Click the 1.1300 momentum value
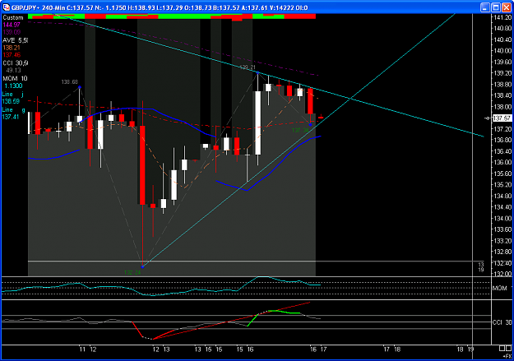The width and height of the screenshot is (514, 361). [x=13, y=86]
